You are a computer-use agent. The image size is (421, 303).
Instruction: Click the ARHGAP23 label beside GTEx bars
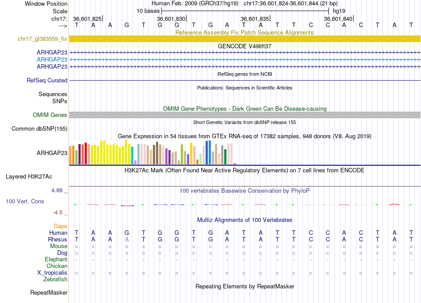[x=52, y=153]
